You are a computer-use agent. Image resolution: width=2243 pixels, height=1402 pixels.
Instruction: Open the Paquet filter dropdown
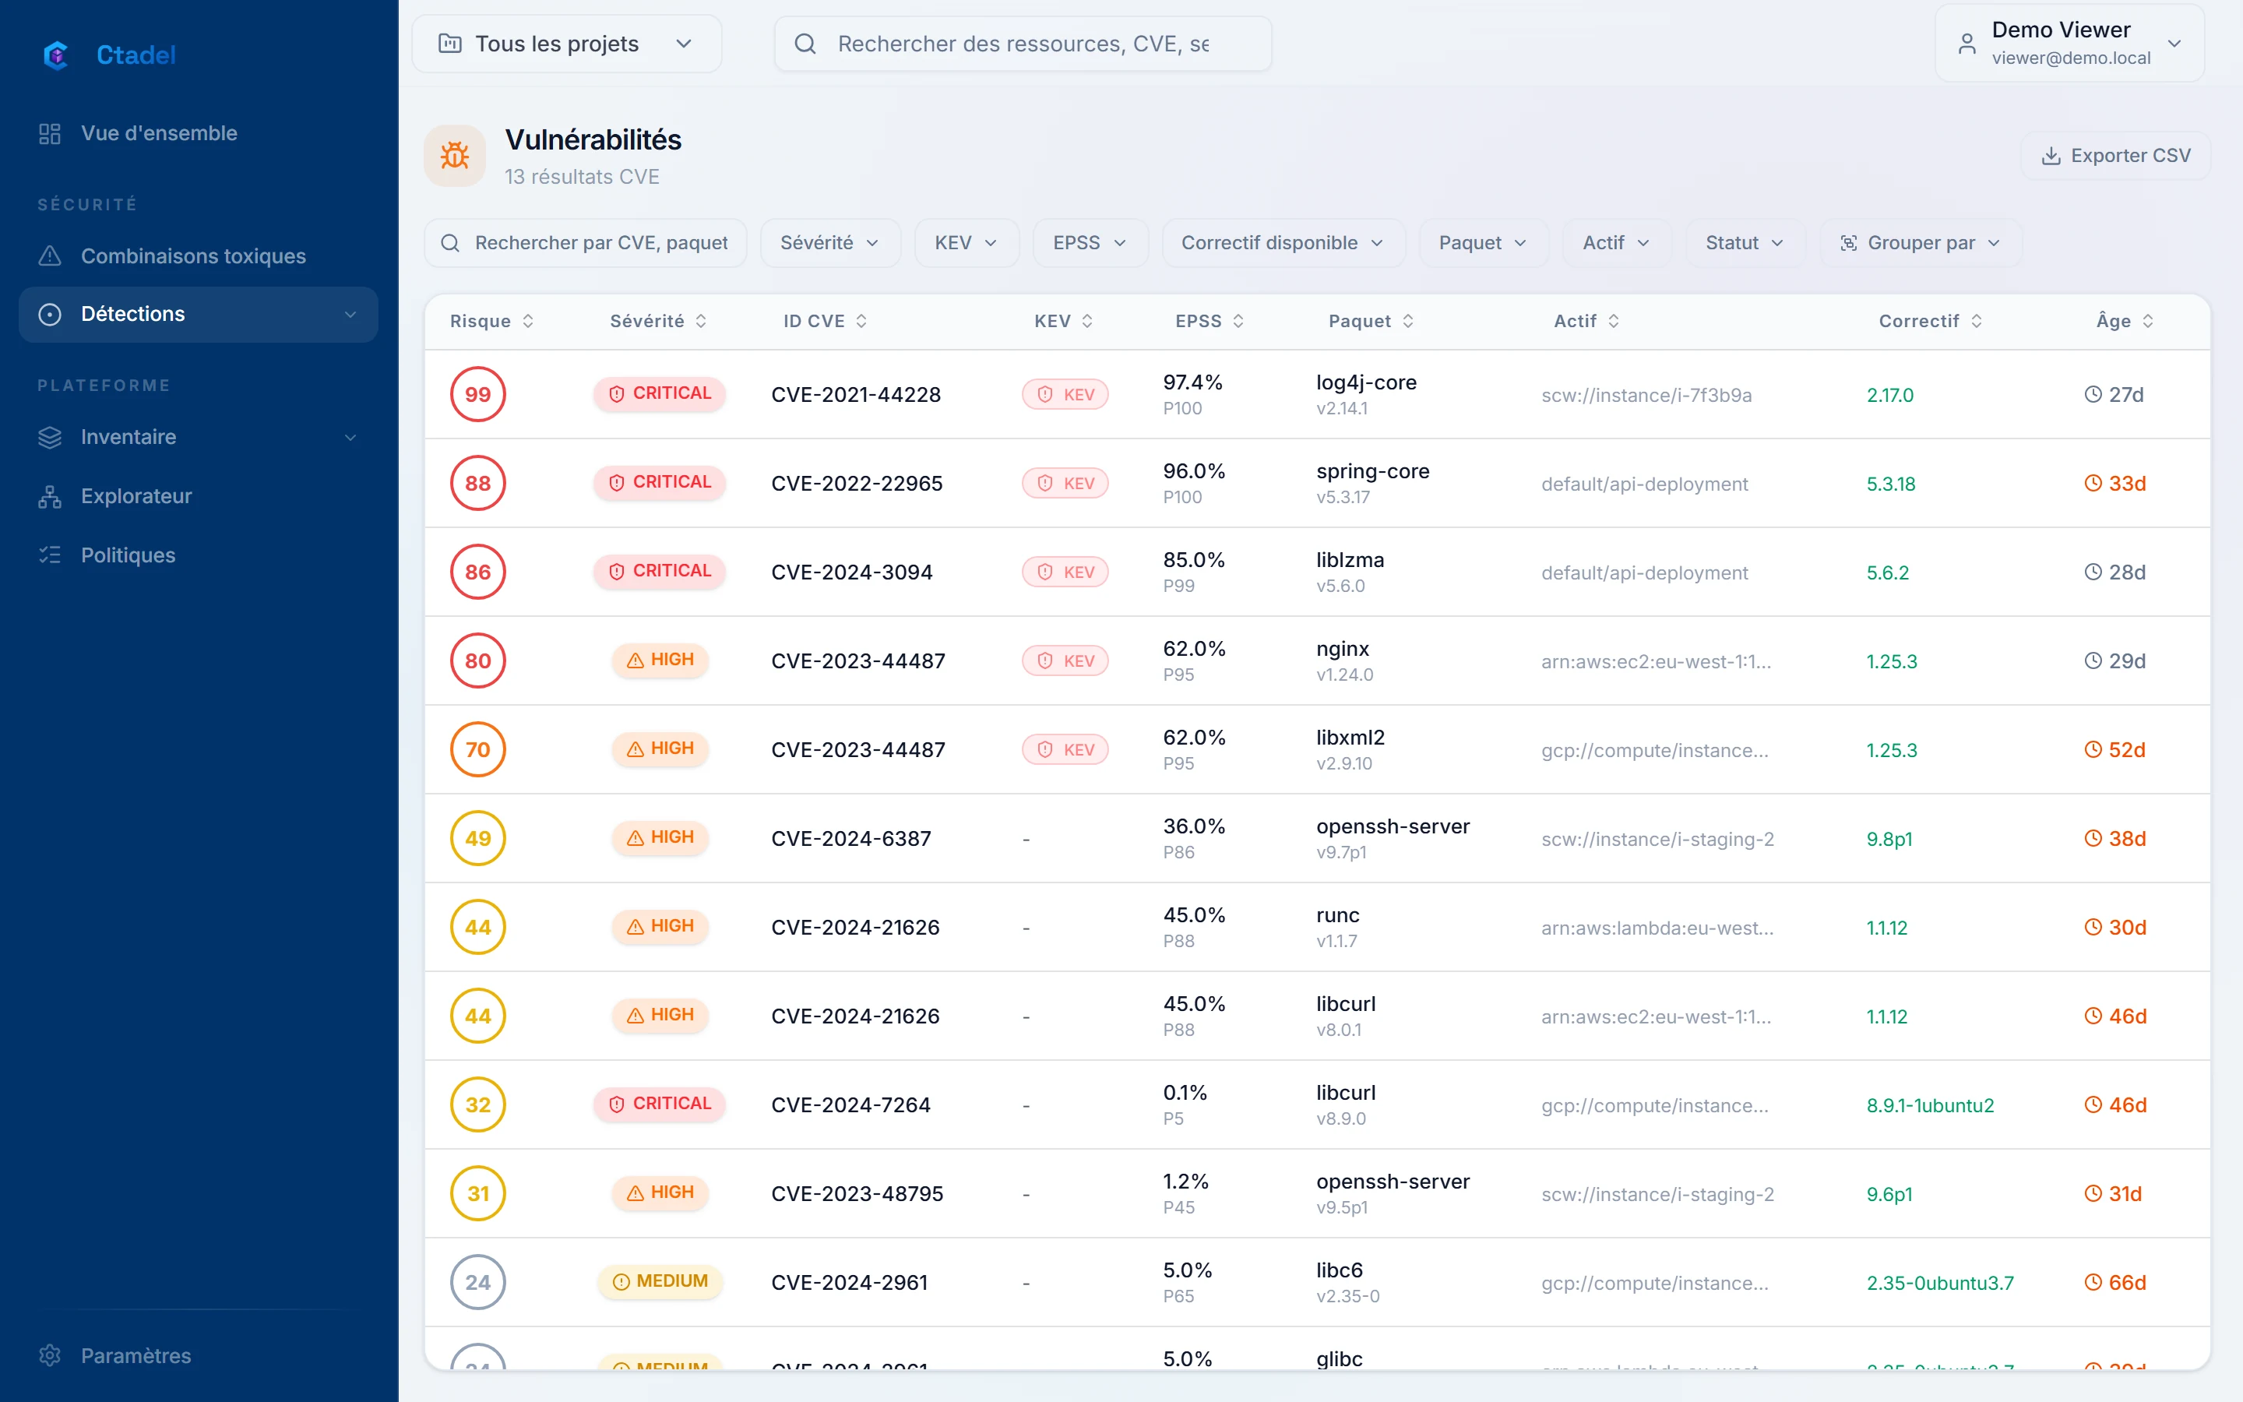tap(1483, 243)
